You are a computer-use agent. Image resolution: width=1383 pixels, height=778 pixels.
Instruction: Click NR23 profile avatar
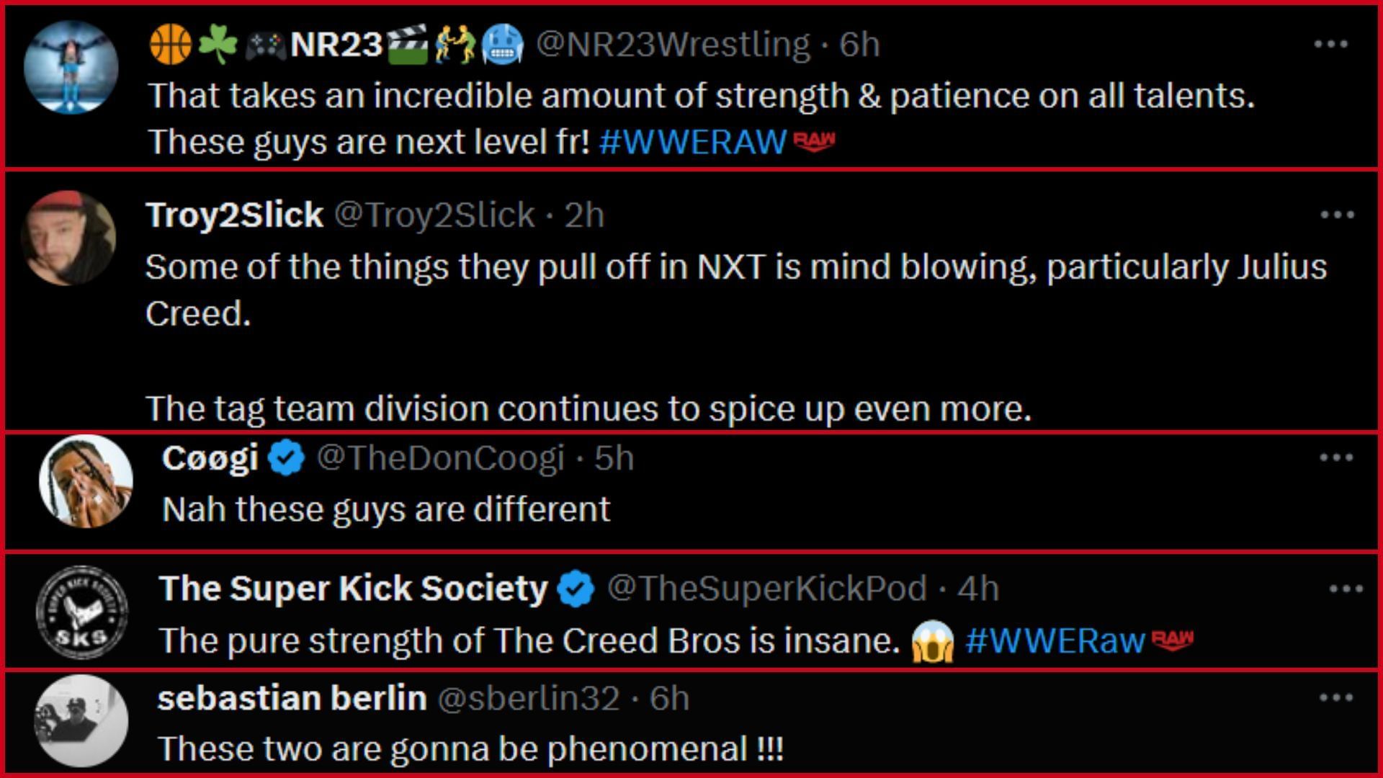pos(71,67)
